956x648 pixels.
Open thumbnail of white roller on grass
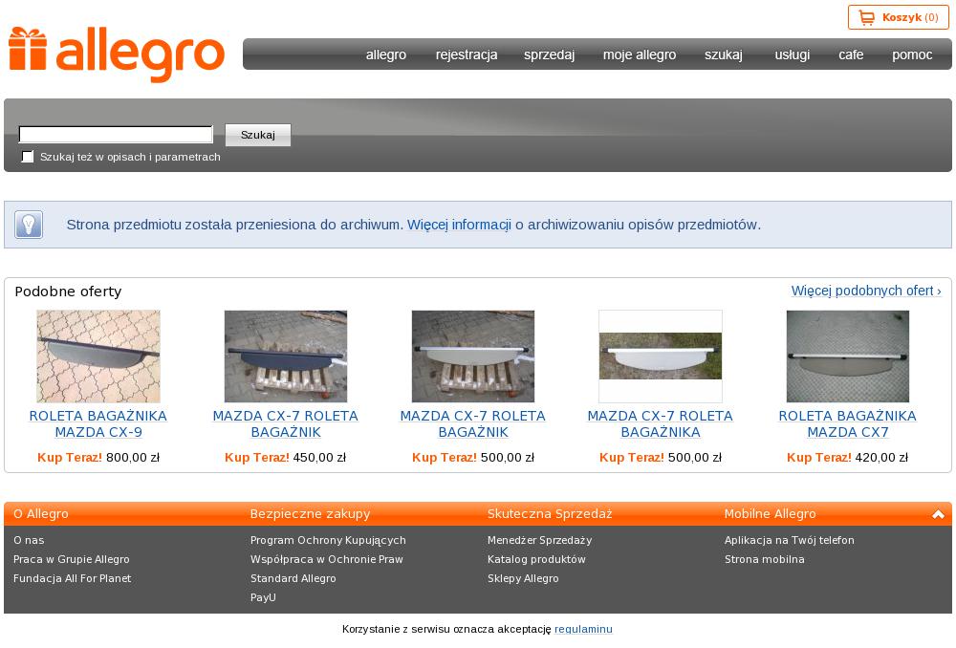pyautogui.click(x=661, y=356)
